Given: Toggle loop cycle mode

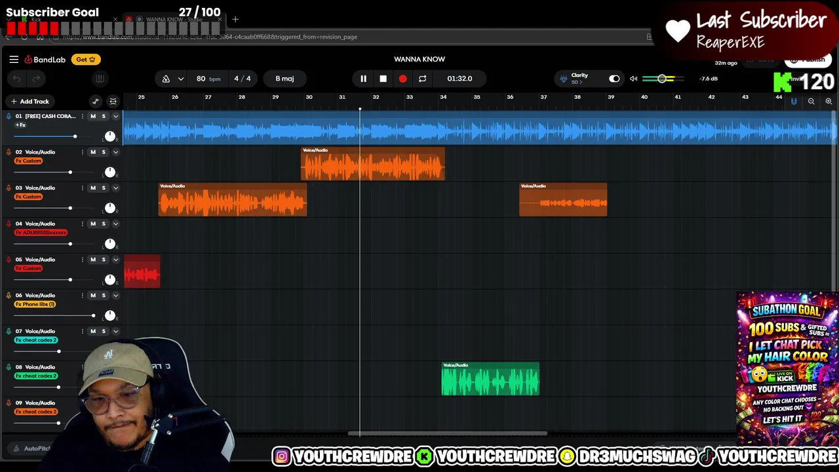Looking at the screenshot, I should tap(422, 79).
